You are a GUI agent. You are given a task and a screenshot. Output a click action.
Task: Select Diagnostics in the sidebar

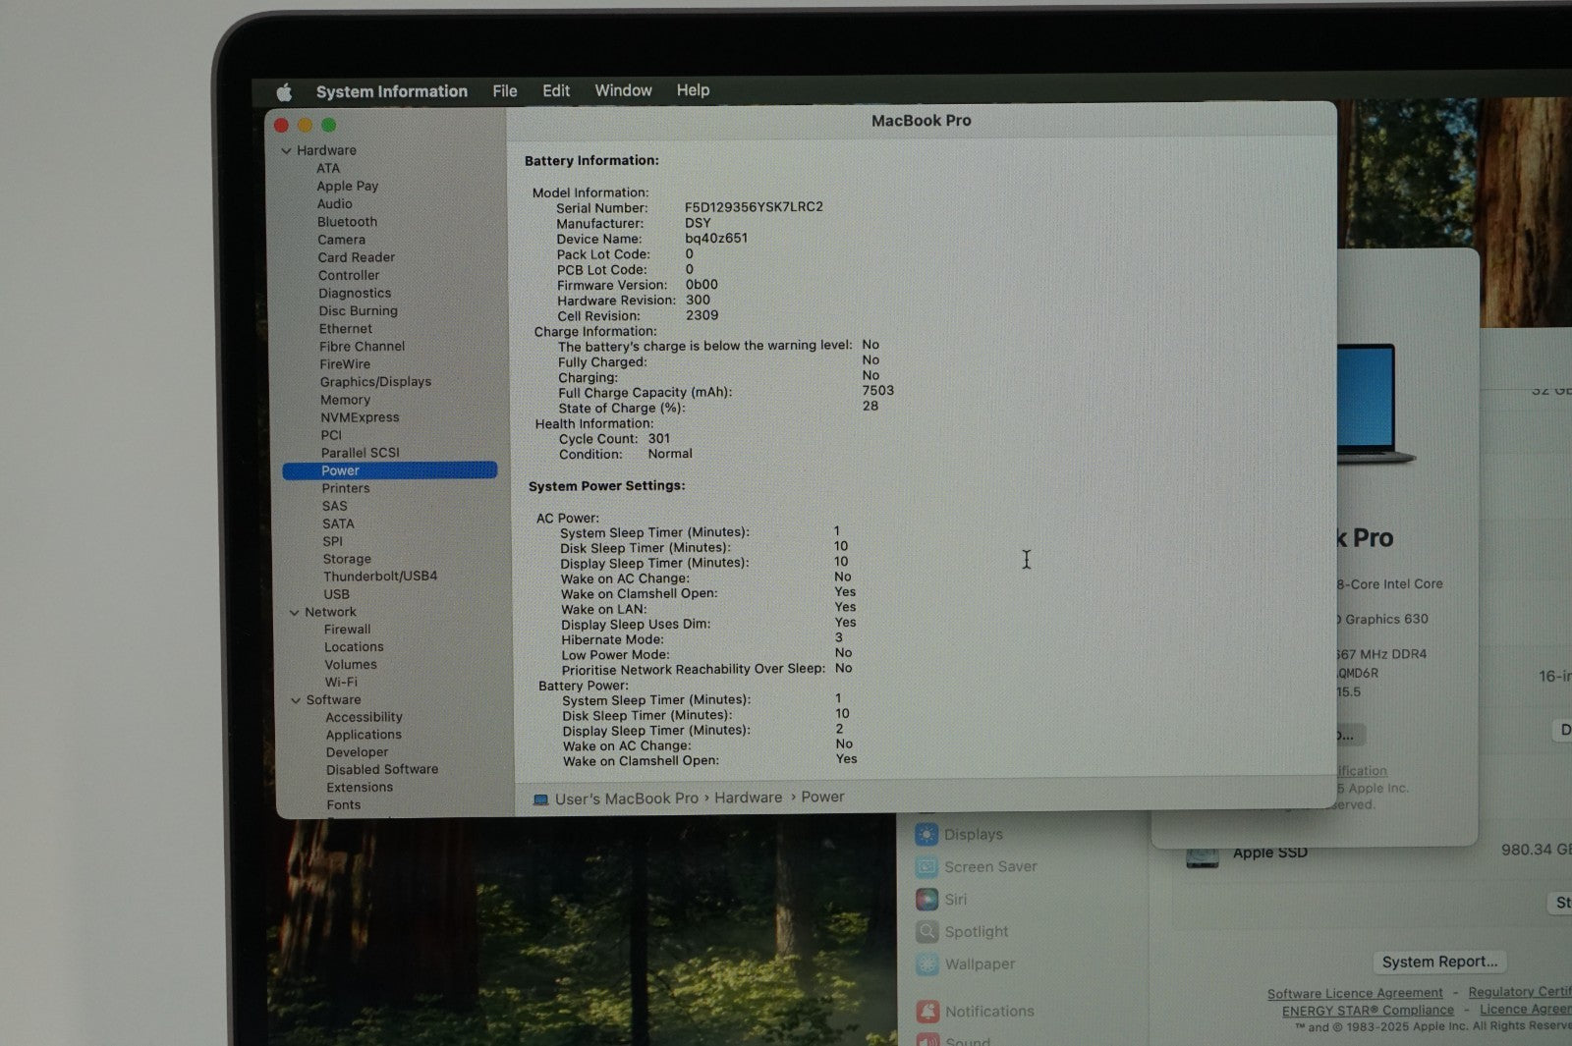tap(355, 294)
